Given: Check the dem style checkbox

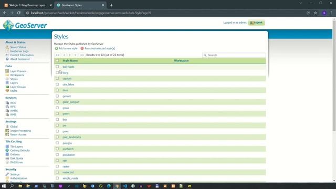Looking at the screenshot, I should [x=57, y=90].
